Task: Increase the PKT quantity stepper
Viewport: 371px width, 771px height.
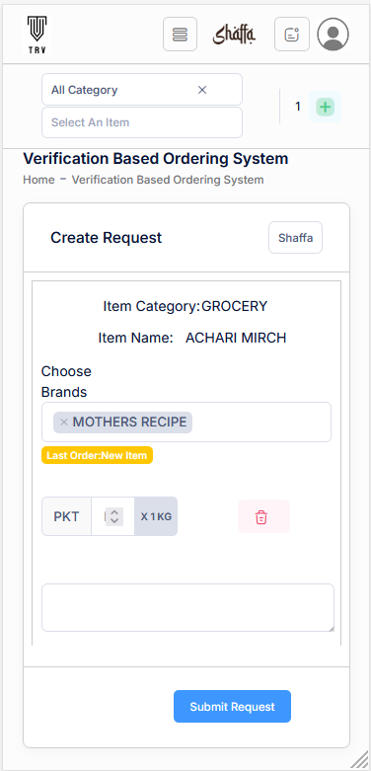Action: point(114,512)
